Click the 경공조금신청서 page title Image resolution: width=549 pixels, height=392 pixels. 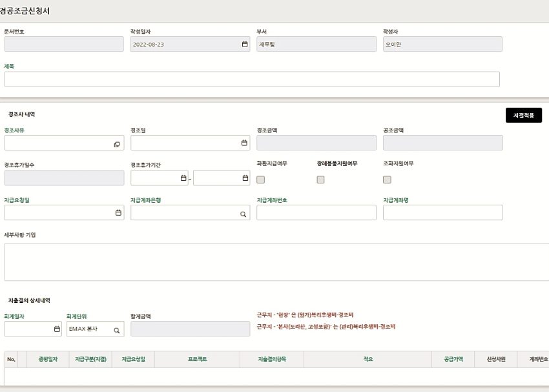[x=25, y=11]
